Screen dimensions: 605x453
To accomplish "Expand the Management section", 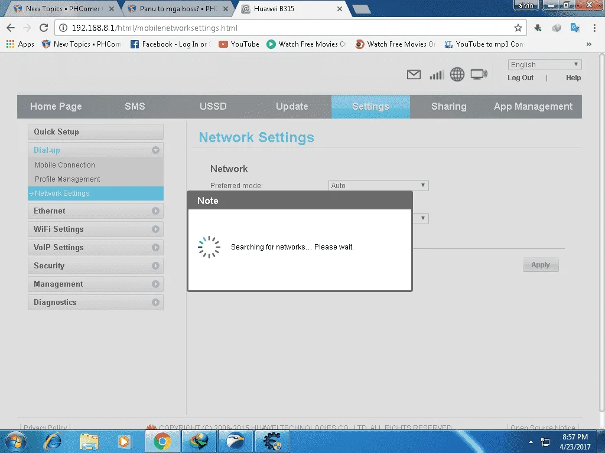I will tap(96, 284).
